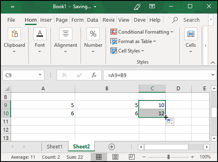Switch to the Help tab
The height and width of the screenshot is (162, 218).
pos(155,20)
